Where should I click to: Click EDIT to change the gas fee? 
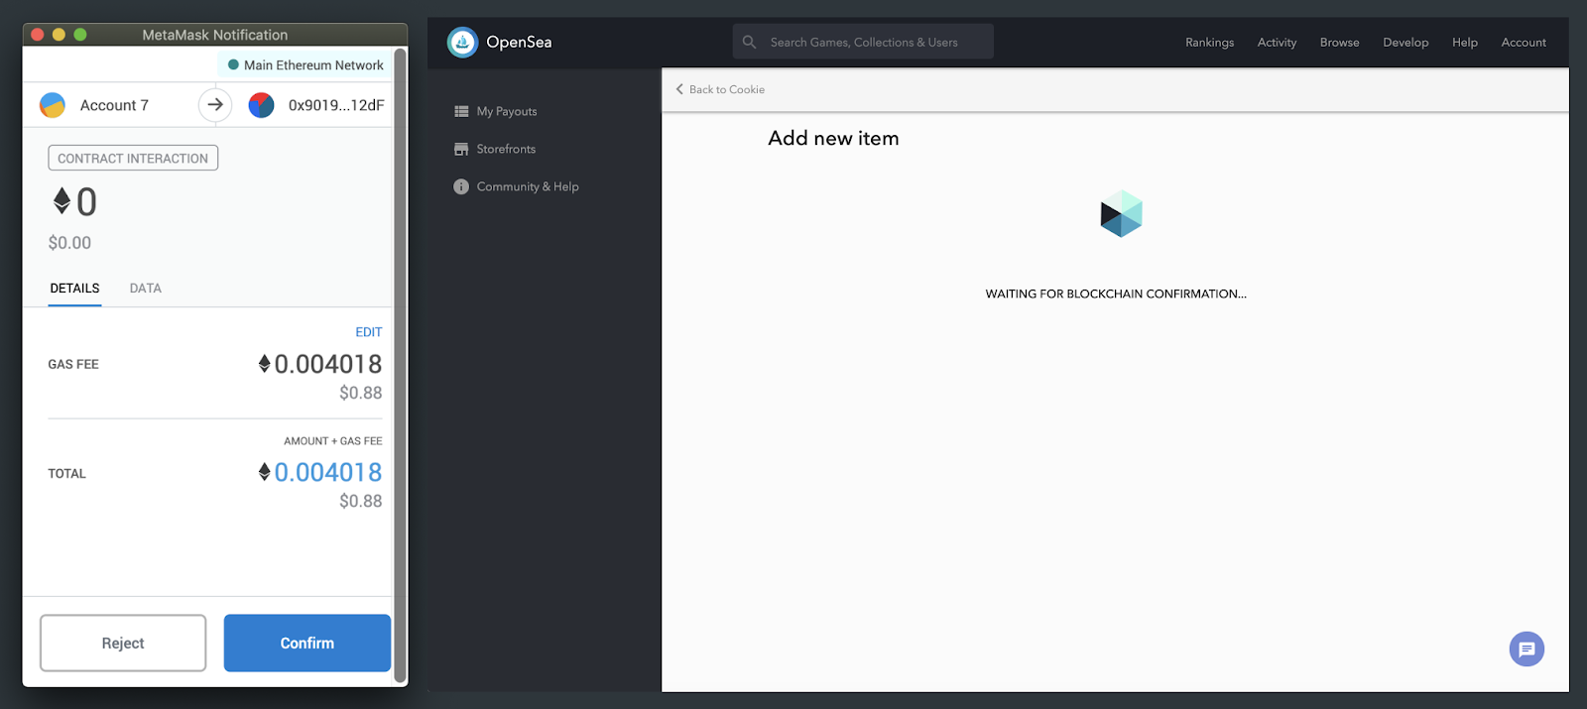click(368, 332)
